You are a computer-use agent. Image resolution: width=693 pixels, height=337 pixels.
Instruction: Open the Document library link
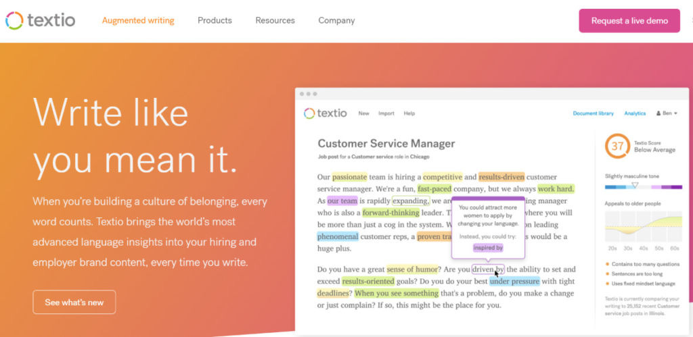click(593, 113)
